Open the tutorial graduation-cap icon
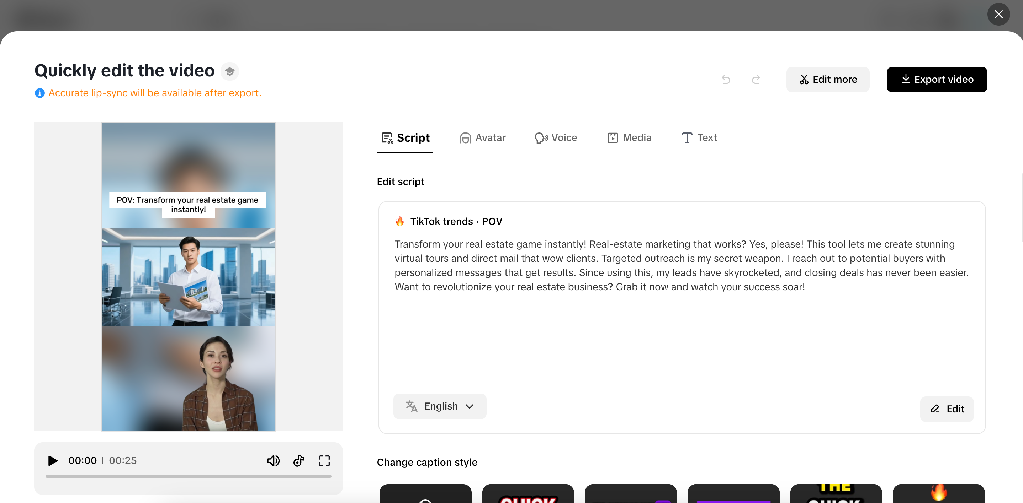 pos(229,71)
